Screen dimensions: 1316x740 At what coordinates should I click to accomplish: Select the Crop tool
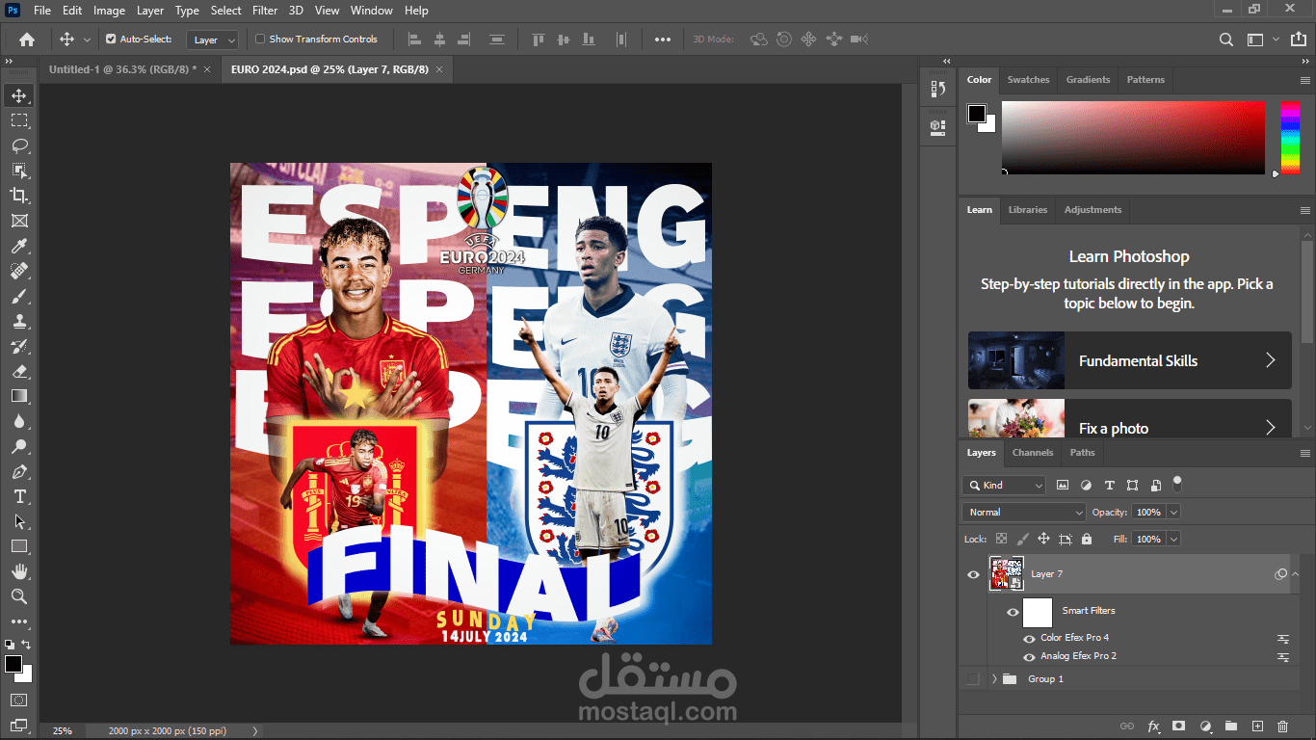[19, 196]
